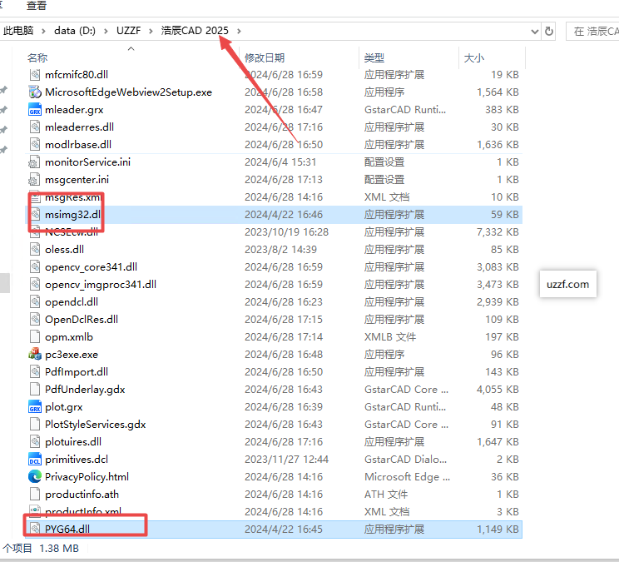Click the 类型 column header
Viewport: 619px width, 562px height.
[x=374, y=57]
